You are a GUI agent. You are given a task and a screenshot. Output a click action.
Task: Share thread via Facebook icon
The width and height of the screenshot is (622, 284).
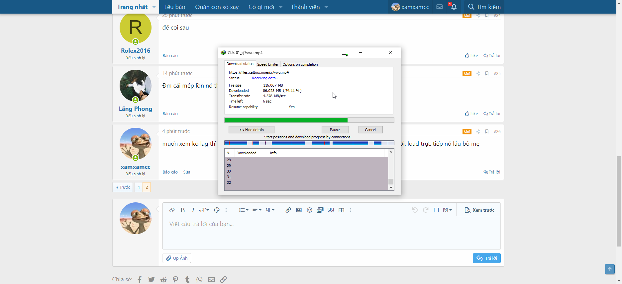140,280
